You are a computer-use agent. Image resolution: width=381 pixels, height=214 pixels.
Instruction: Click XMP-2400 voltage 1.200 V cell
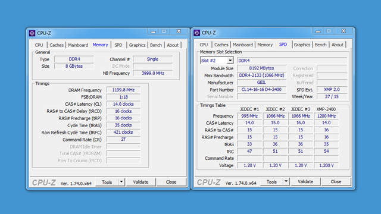326,165
